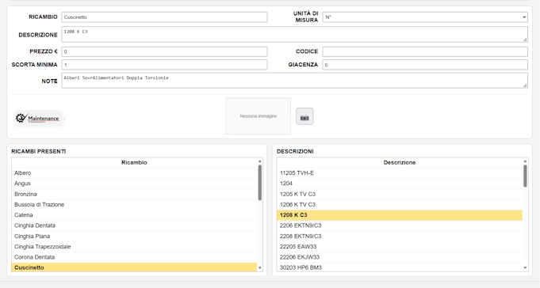This screenshot has height=288, width=540.
Task: Click Ricambi list scrollbar up arrow
Action: coord(260,161)
